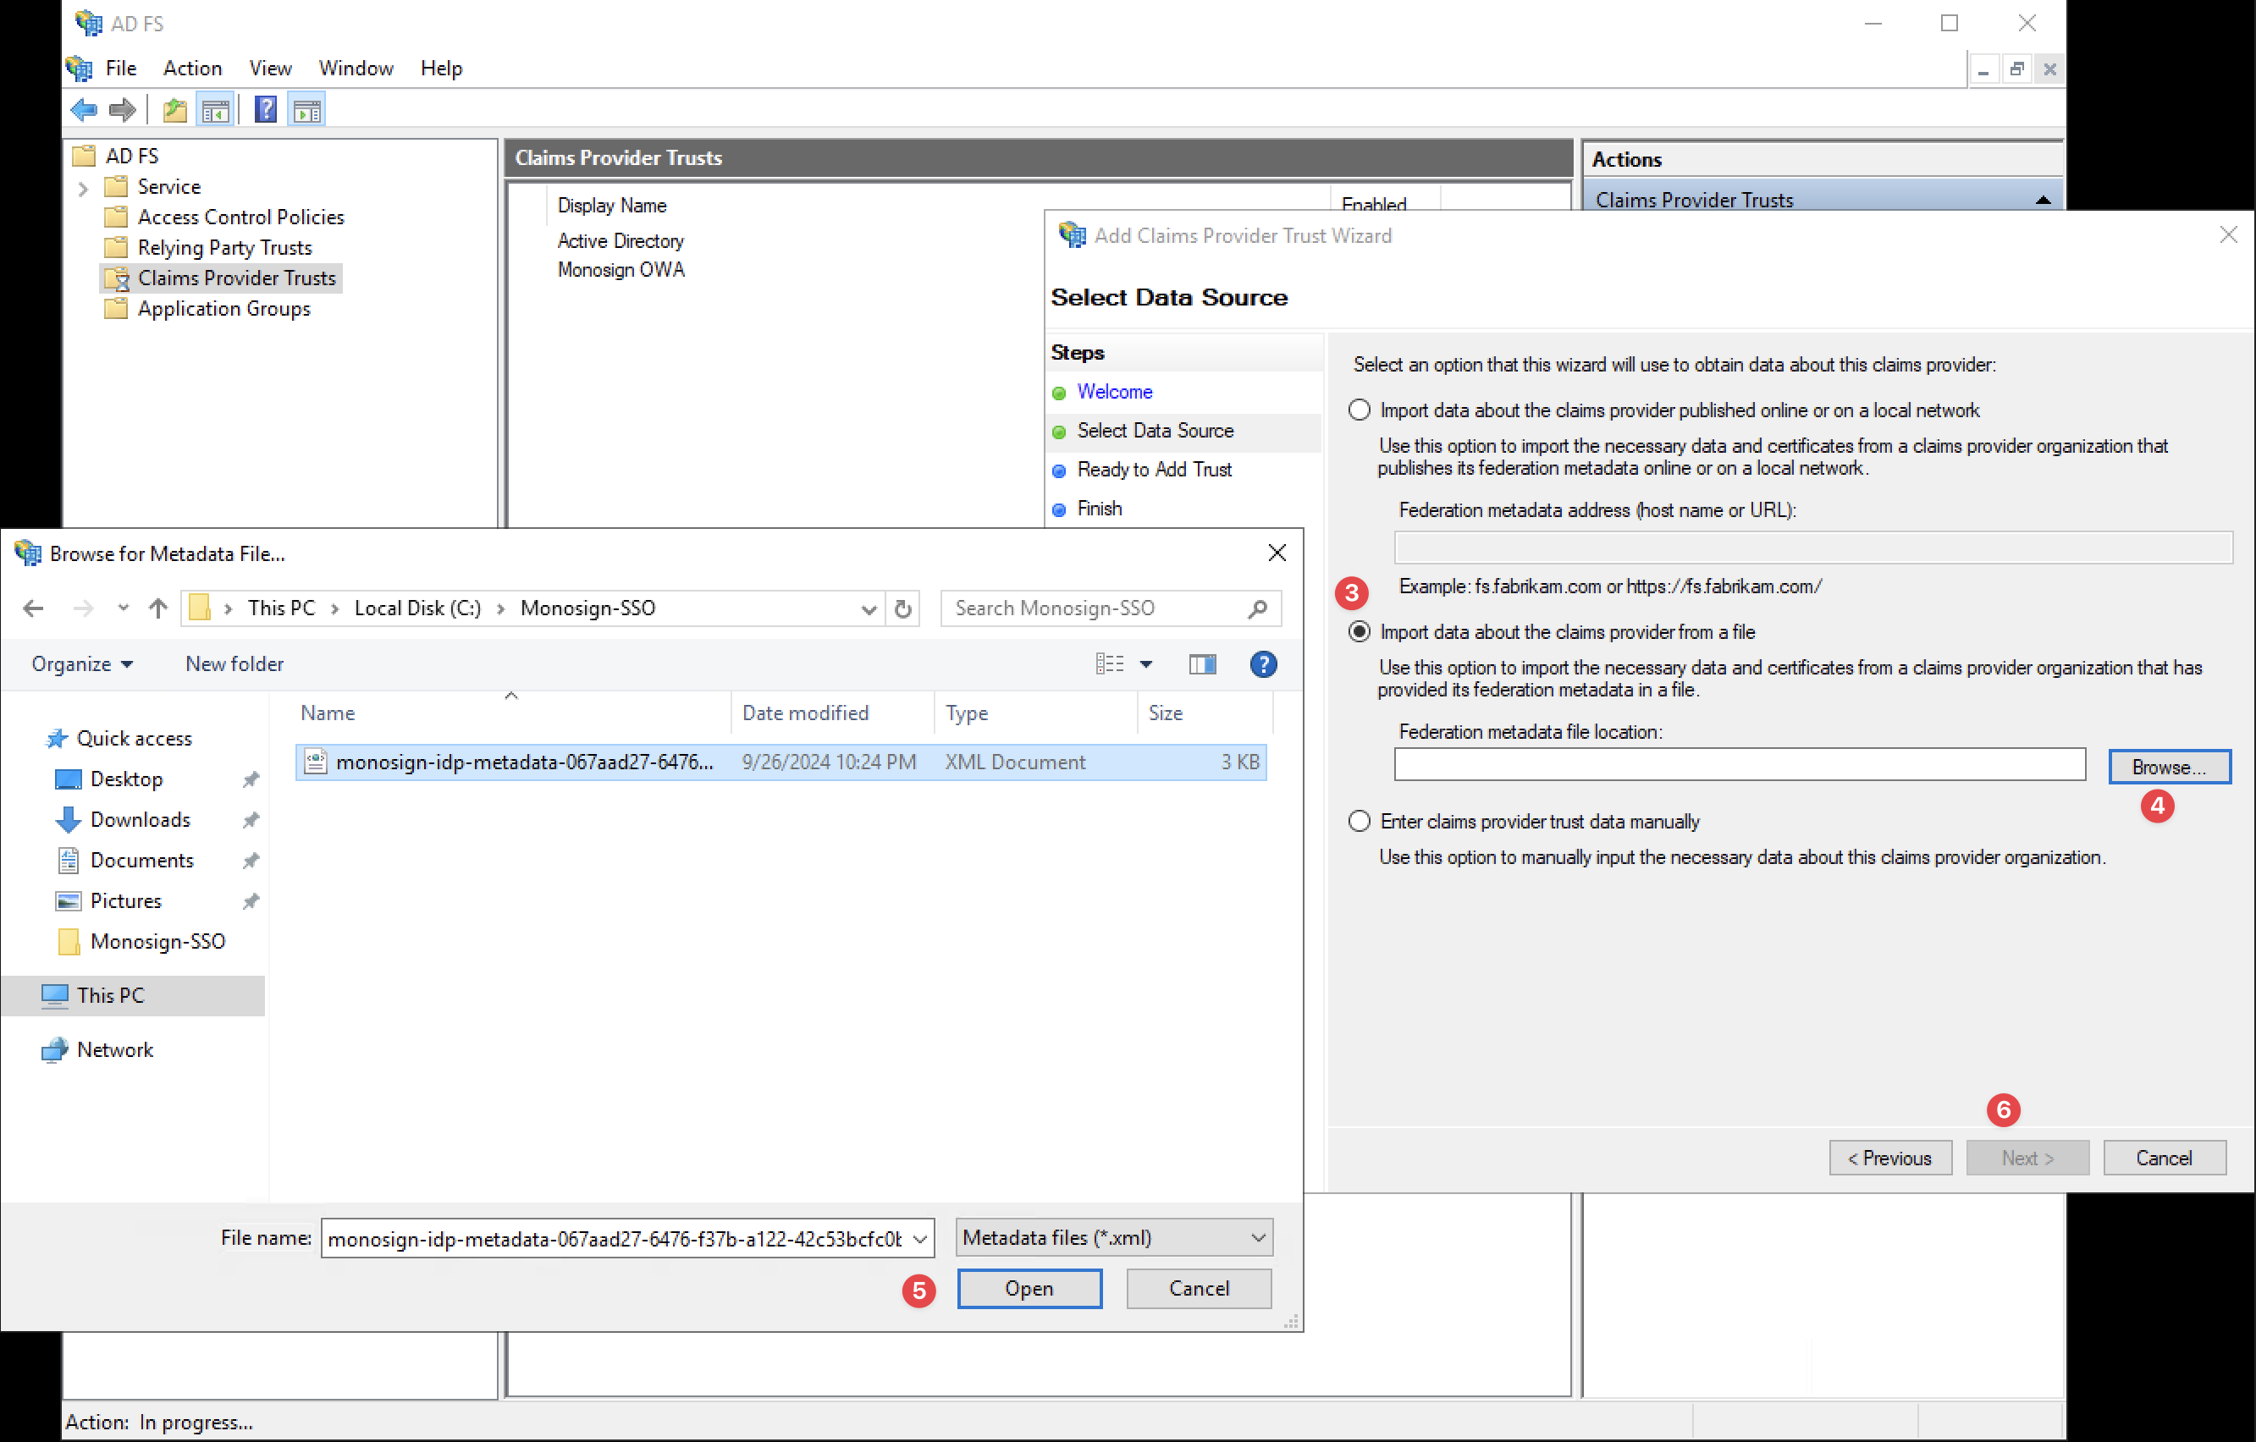Click the refresh button beside address bar
This screenshot has width=2256, height=1442.
(x=902, y=608)
